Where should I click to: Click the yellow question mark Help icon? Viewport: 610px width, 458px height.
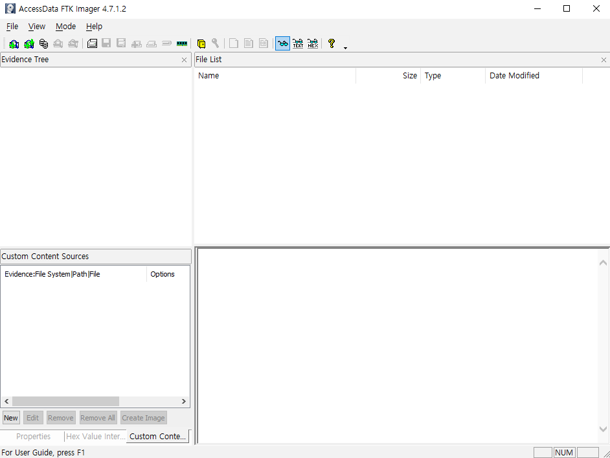pos(332,43)
